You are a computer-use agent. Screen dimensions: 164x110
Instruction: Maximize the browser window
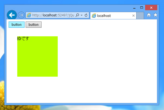(x=142, y=8)
